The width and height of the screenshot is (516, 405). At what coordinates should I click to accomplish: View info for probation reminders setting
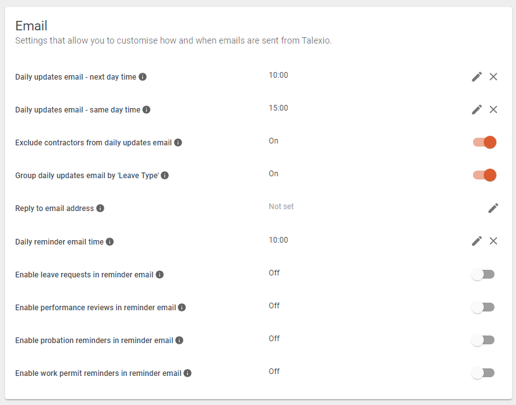[x=178, y=340]
